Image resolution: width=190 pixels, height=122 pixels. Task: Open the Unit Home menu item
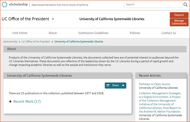[20, 33]
